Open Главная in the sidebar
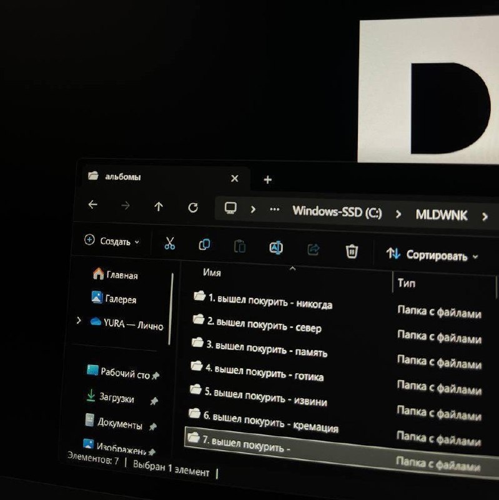 (116, 274)
